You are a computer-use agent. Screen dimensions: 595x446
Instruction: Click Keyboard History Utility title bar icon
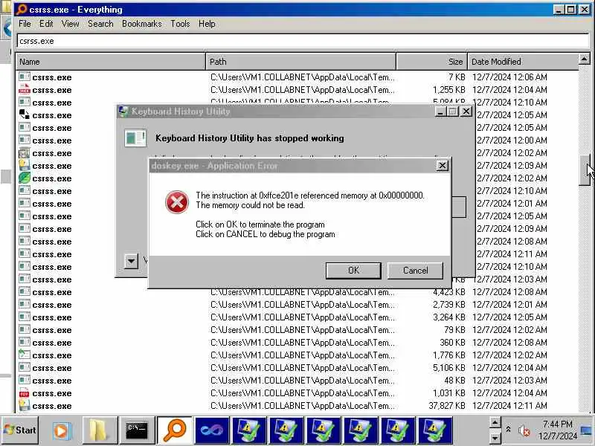click(x=123, y=111)
